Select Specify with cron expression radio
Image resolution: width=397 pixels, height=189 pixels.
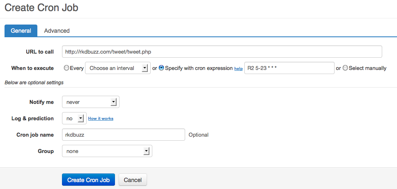[161, 68]
